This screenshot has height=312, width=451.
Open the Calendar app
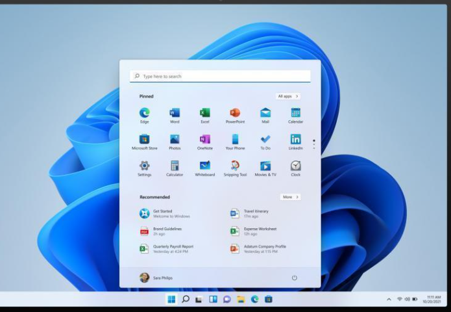[x=295, y=116]
